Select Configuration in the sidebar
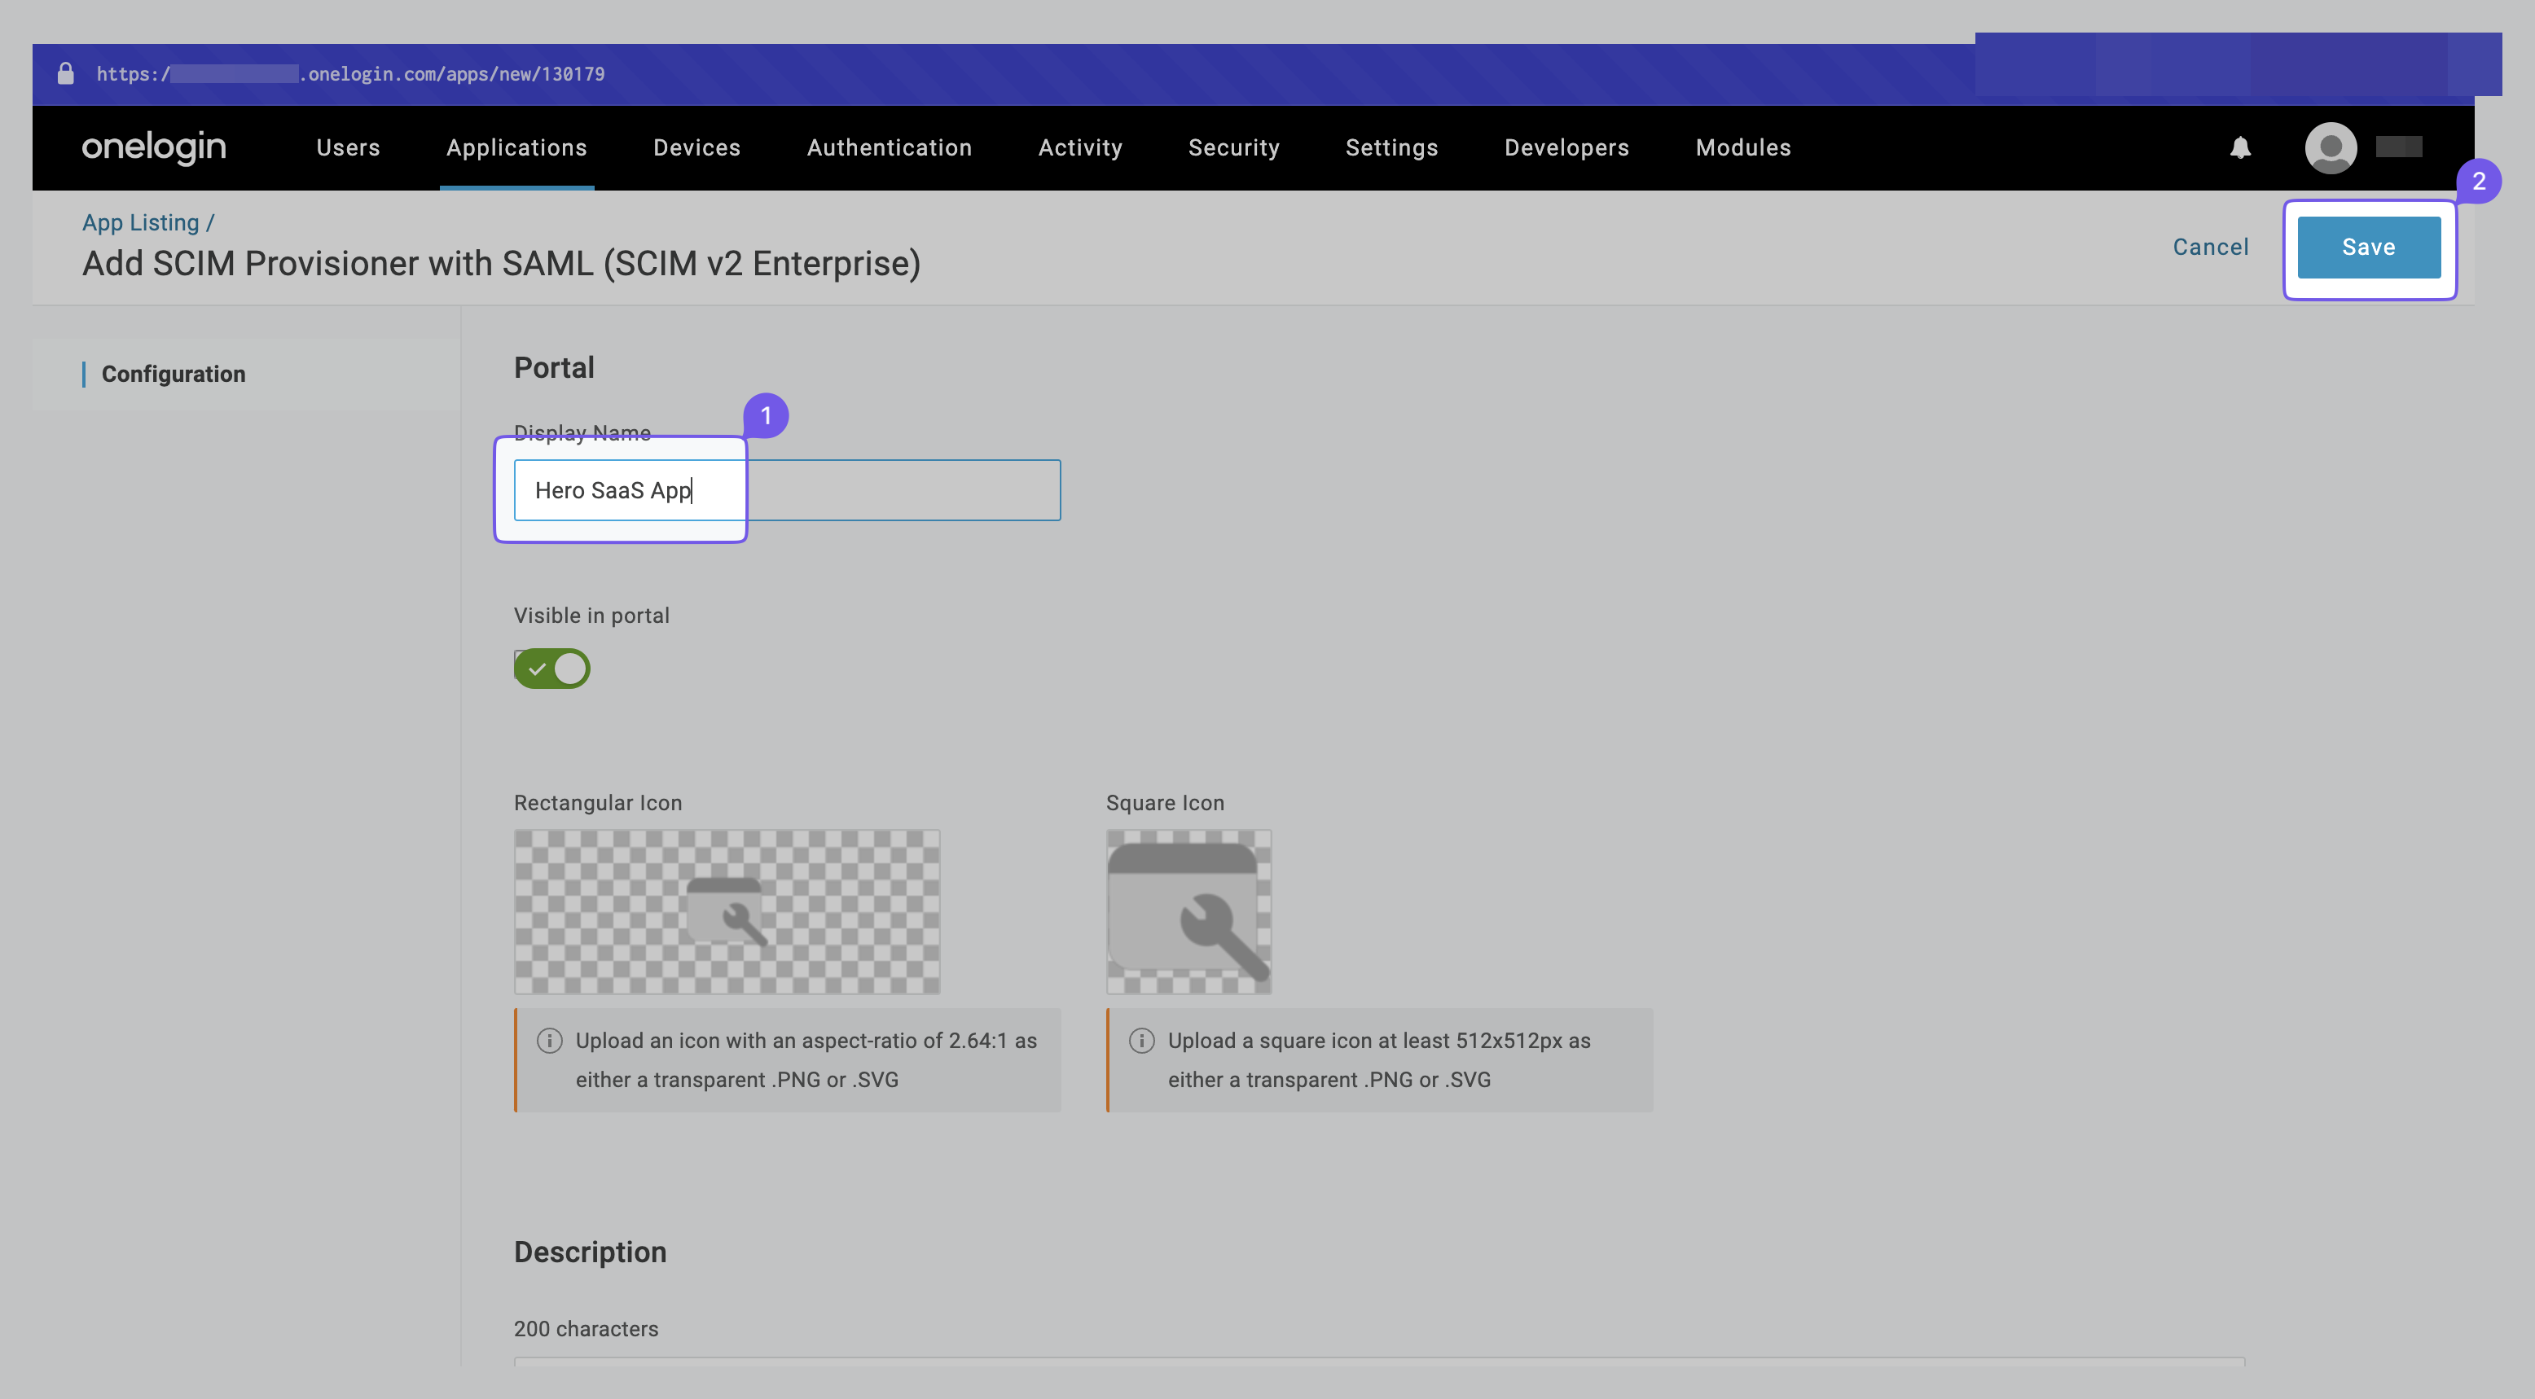 (x=174, y=374)
